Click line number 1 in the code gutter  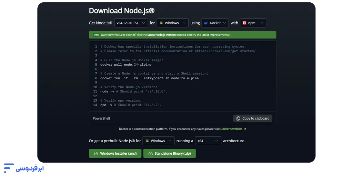(x=96, y=47)
